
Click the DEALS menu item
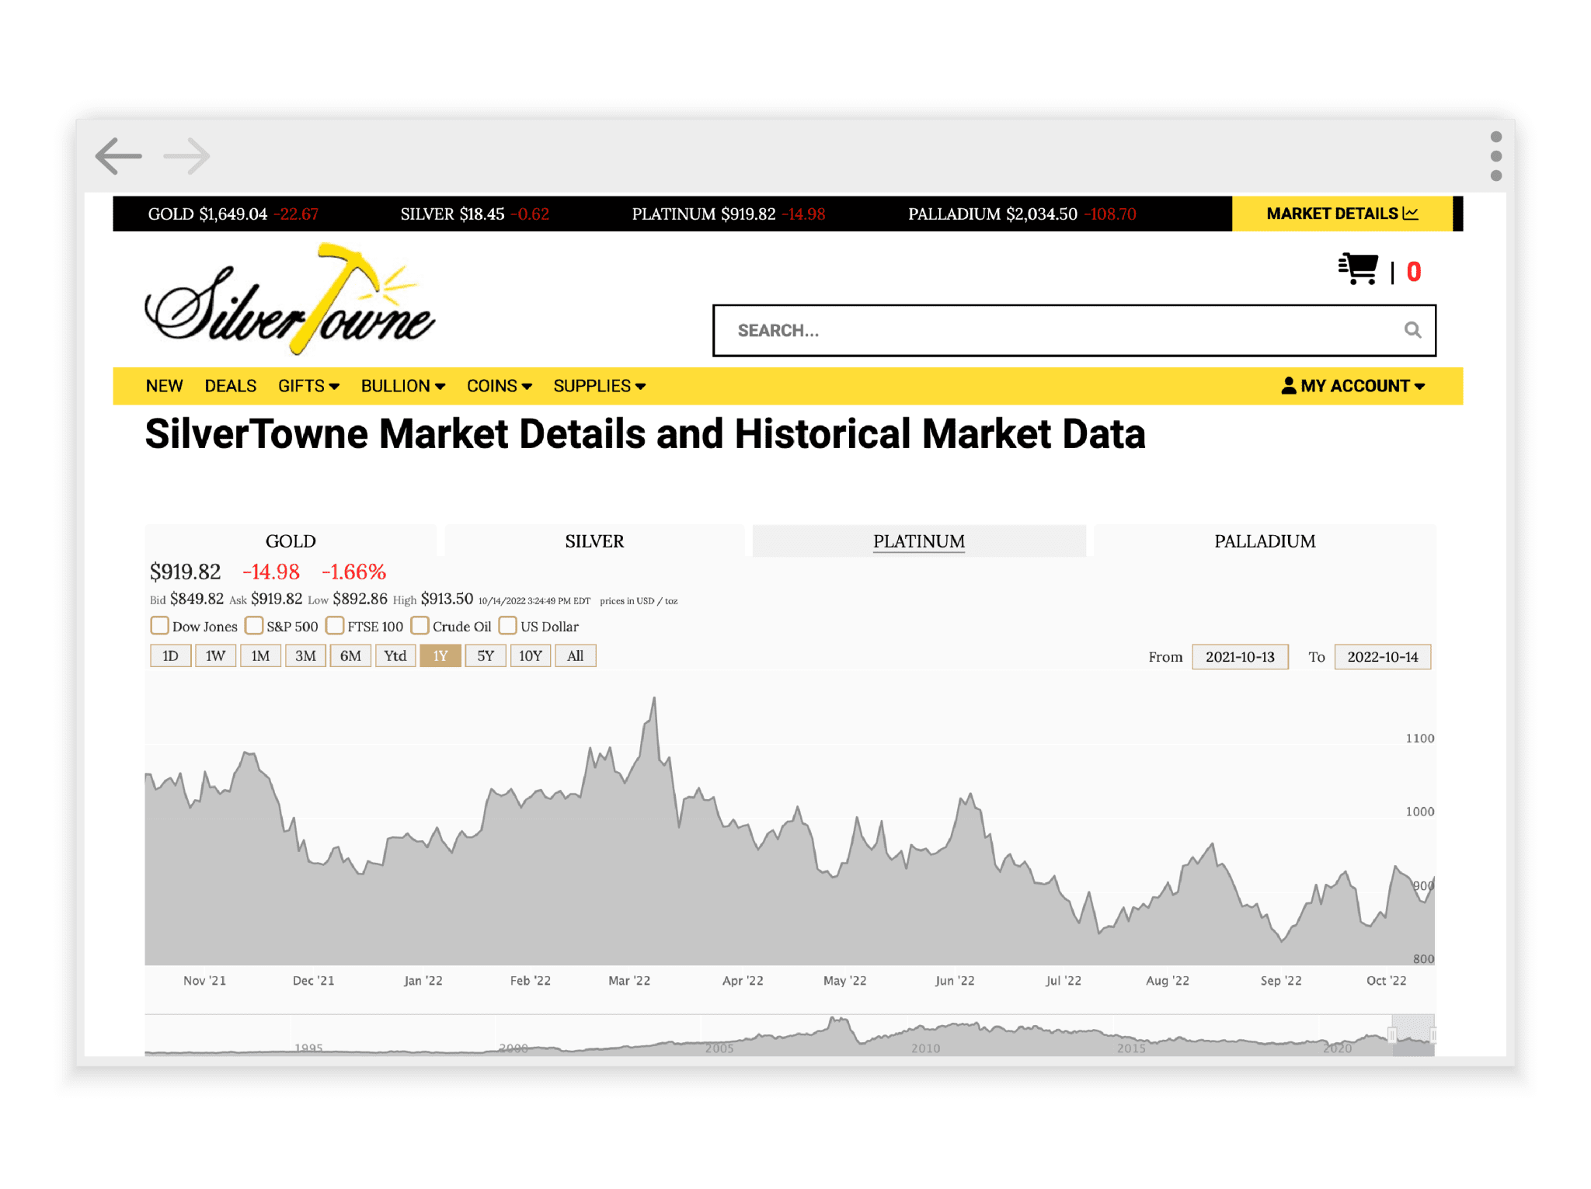pyautogui.click(x=230, y=385)
